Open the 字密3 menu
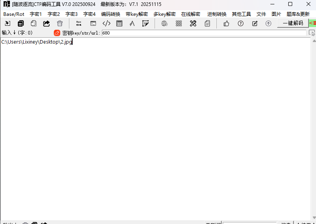 point(71,14)
